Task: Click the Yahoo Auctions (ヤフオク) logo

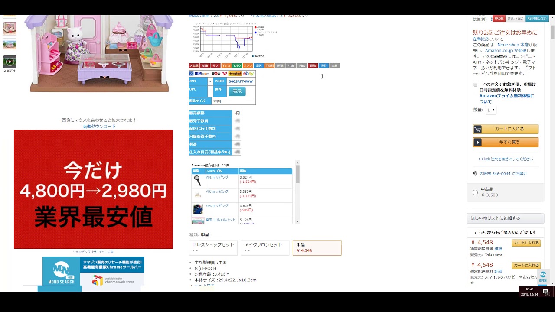Action: click(x=235, y=74)
